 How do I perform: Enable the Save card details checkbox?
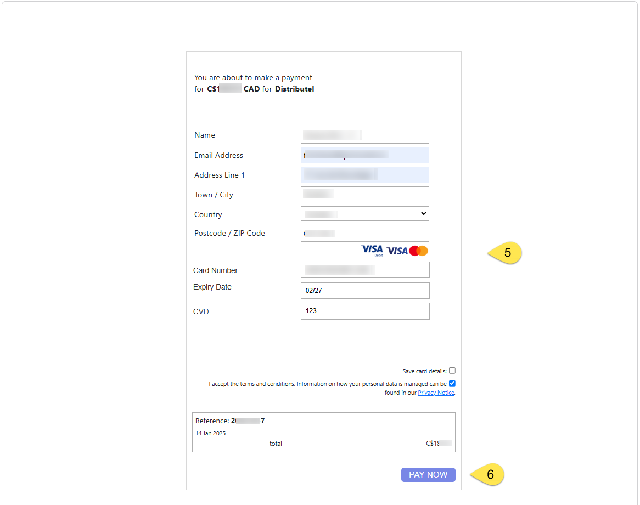[452, 371]
